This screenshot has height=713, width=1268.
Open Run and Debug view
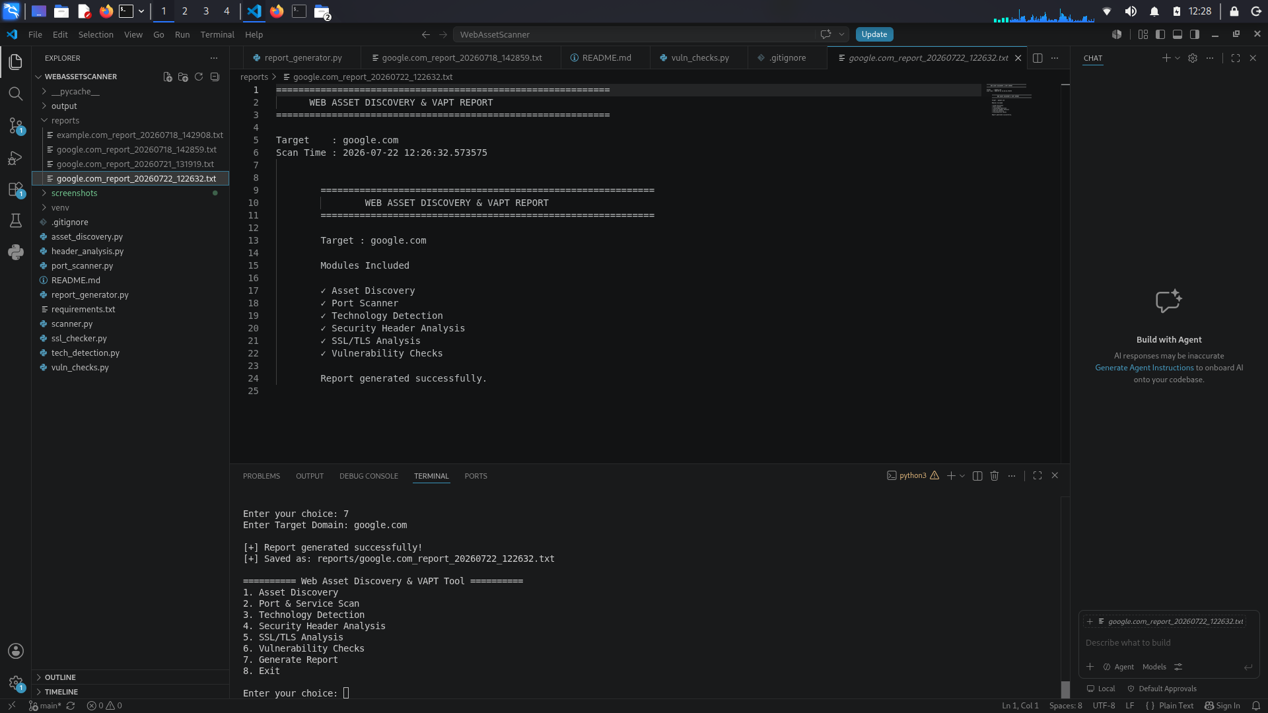(16, 157)
